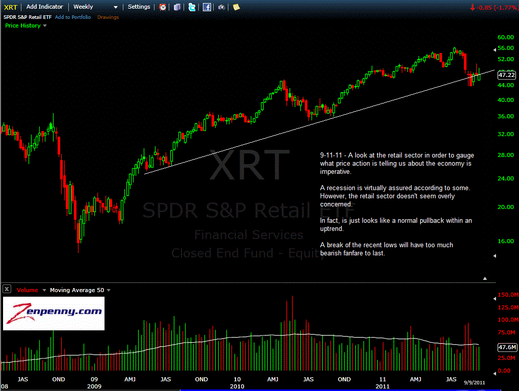Viewport: 519px width, 391px height.
Task: Open the Volume indicator dropdown arrow
Action: 44,290
